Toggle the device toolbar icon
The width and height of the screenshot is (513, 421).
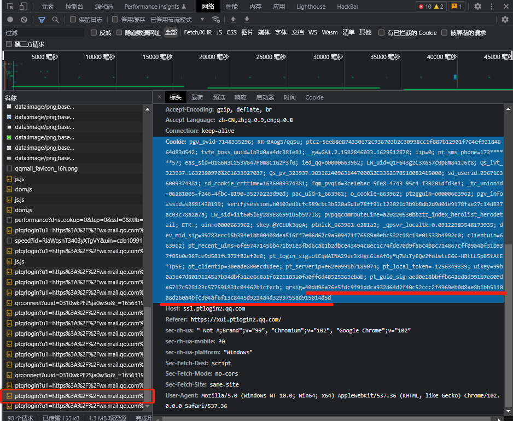[24, 7]
